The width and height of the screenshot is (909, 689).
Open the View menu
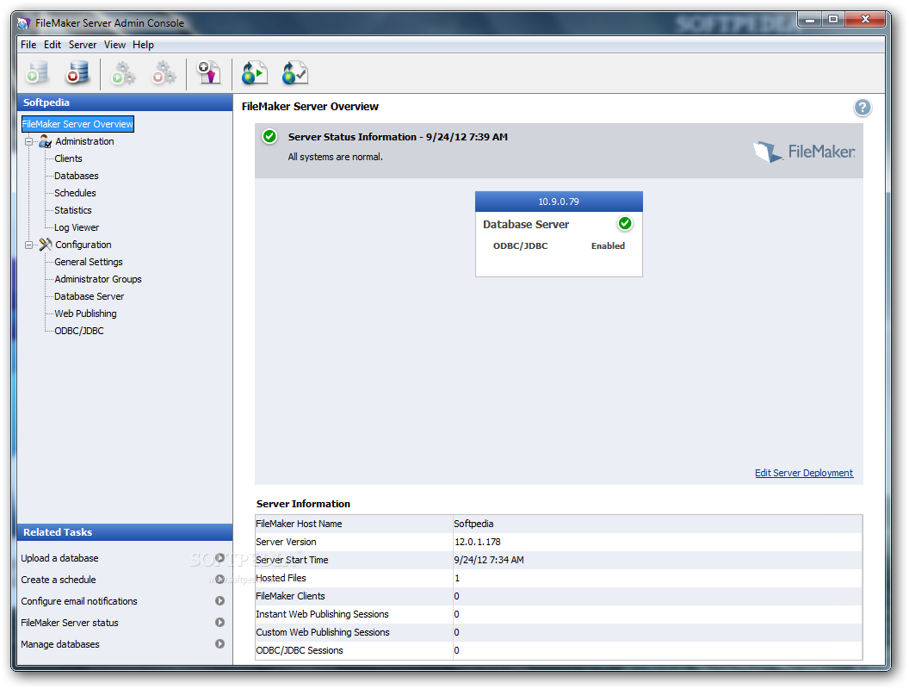click(114, 45)
